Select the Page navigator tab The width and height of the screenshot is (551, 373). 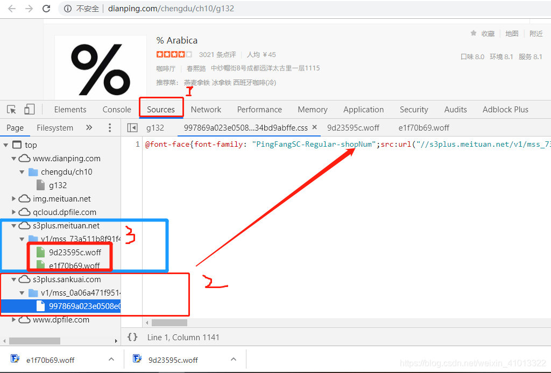pyautogui.click(x=15, y=128)
